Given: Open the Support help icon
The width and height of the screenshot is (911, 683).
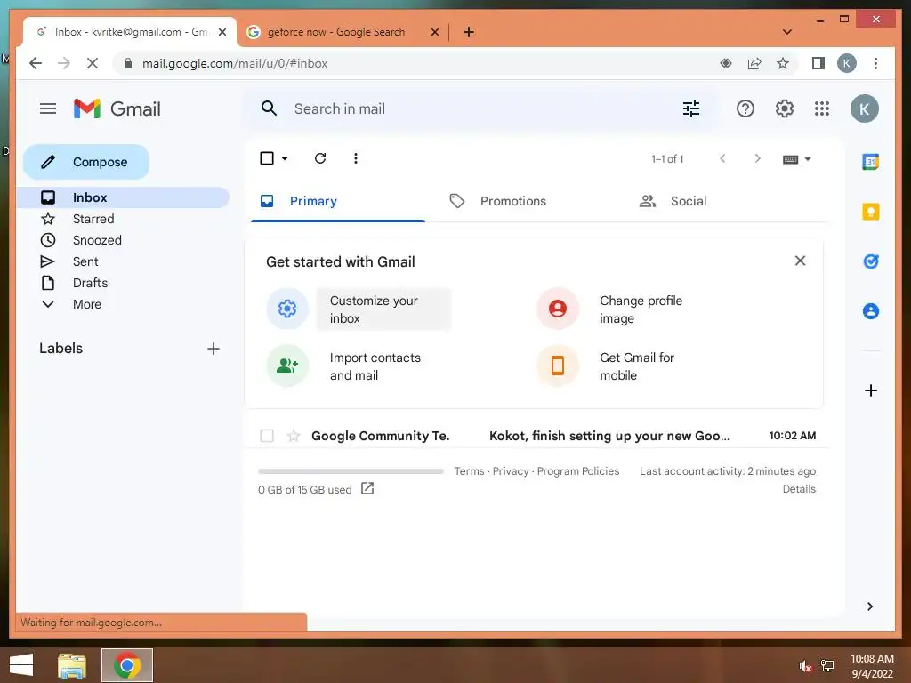Looking at the screenshot, I should coord(745,108).
